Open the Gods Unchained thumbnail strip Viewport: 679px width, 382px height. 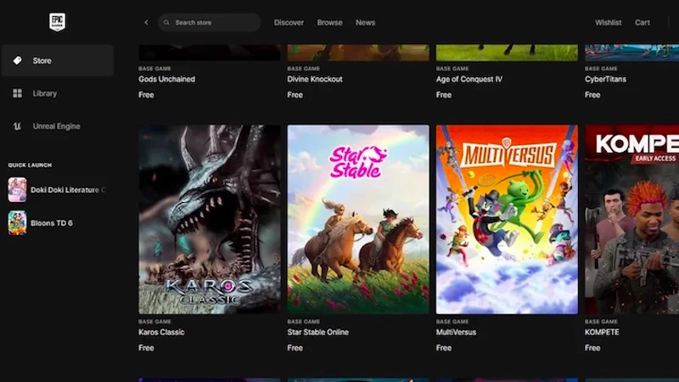pyautogui.click(x=210, y=53)
